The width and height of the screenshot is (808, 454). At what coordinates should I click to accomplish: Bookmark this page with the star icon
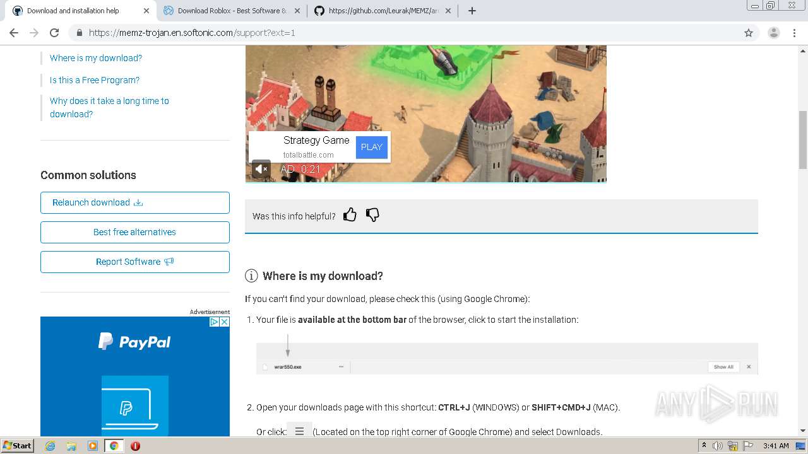click(749, 33)
